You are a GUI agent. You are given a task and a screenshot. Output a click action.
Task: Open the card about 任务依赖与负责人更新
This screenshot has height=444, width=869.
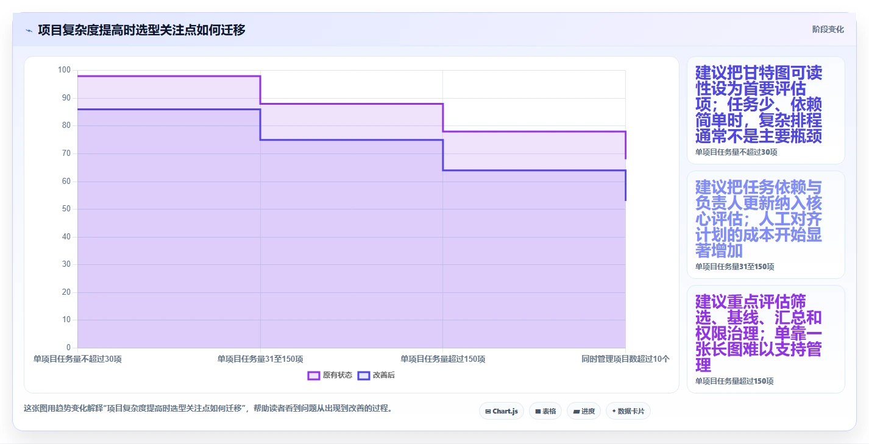pyautogui.click(x=766, y=225)
